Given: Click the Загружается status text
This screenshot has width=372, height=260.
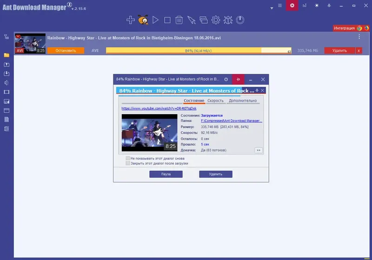Looking at the screenshot, I should 212,116.
